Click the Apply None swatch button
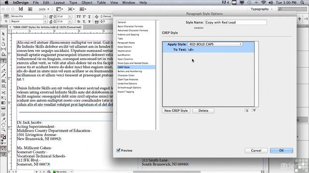 pyautogui.click(x=3, y=148)
